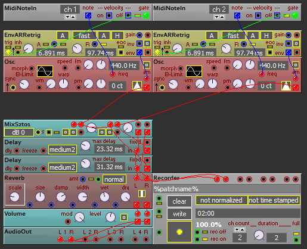Image resolution: width=307 pixels, height=249 pixels.
Task: Click the green gate output on ch 1 MidiNoteIn
Action: point(146,15)
